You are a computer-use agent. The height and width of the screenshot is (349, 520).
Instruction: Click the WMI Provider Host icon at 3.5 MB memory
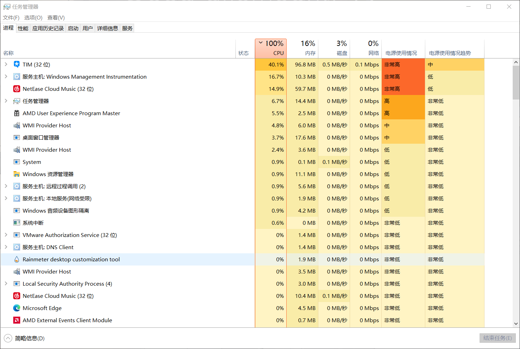16,271
